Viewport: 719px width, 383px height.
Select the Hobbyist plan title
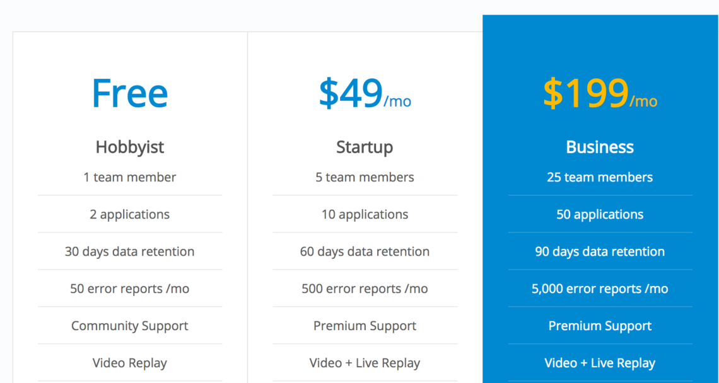(130, 147)
